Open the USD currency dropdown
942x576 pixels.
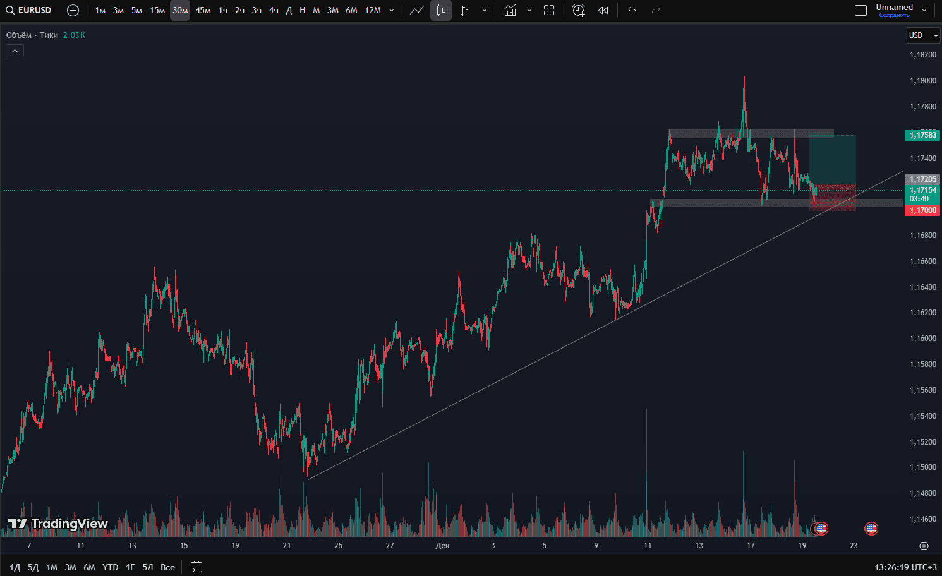pyautogui.click(x=922, y=35)
